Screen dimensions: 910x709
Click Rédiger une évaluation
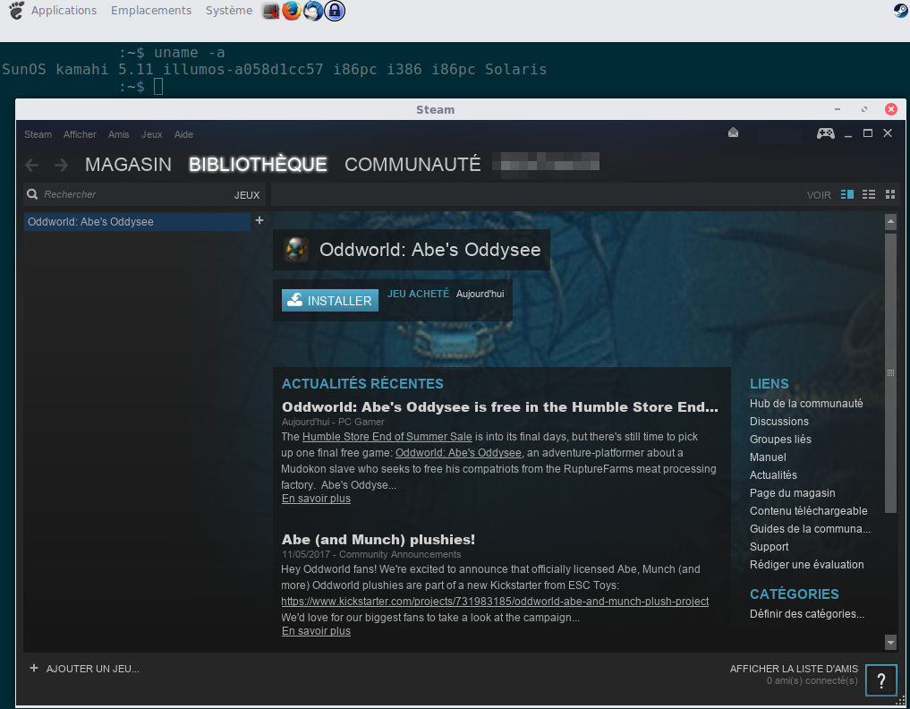(807, 565)
